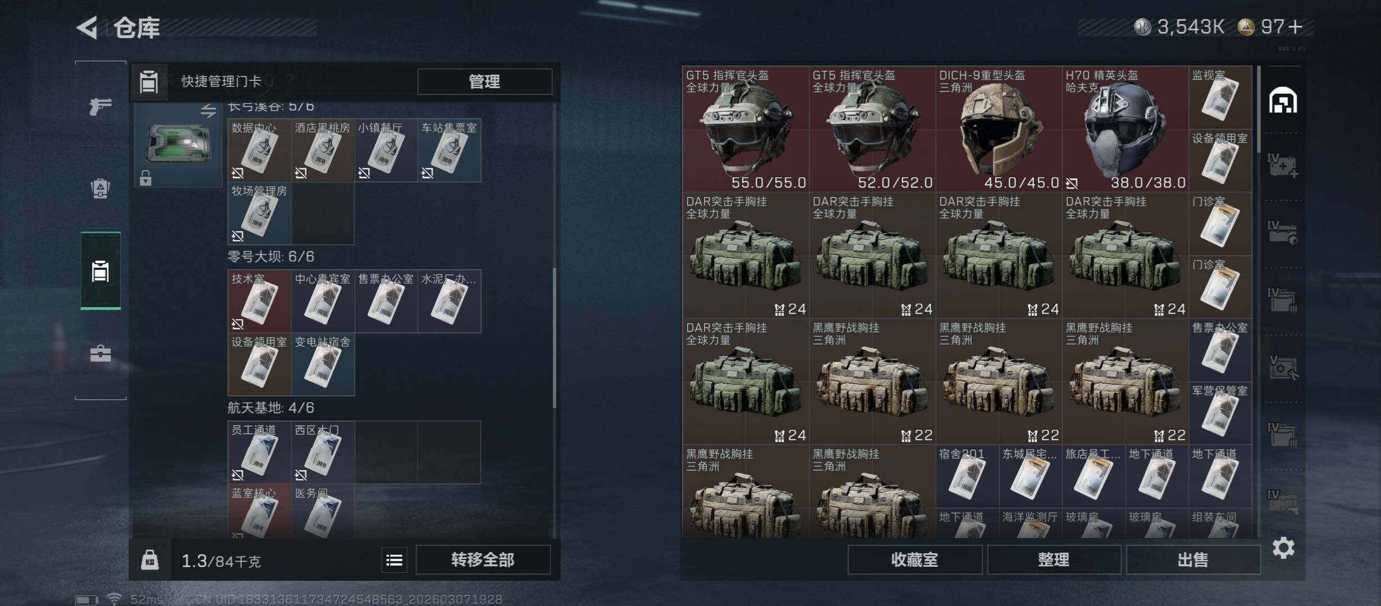
Task: Select the backpack gear sidebar icon
Action: (100, 189)
